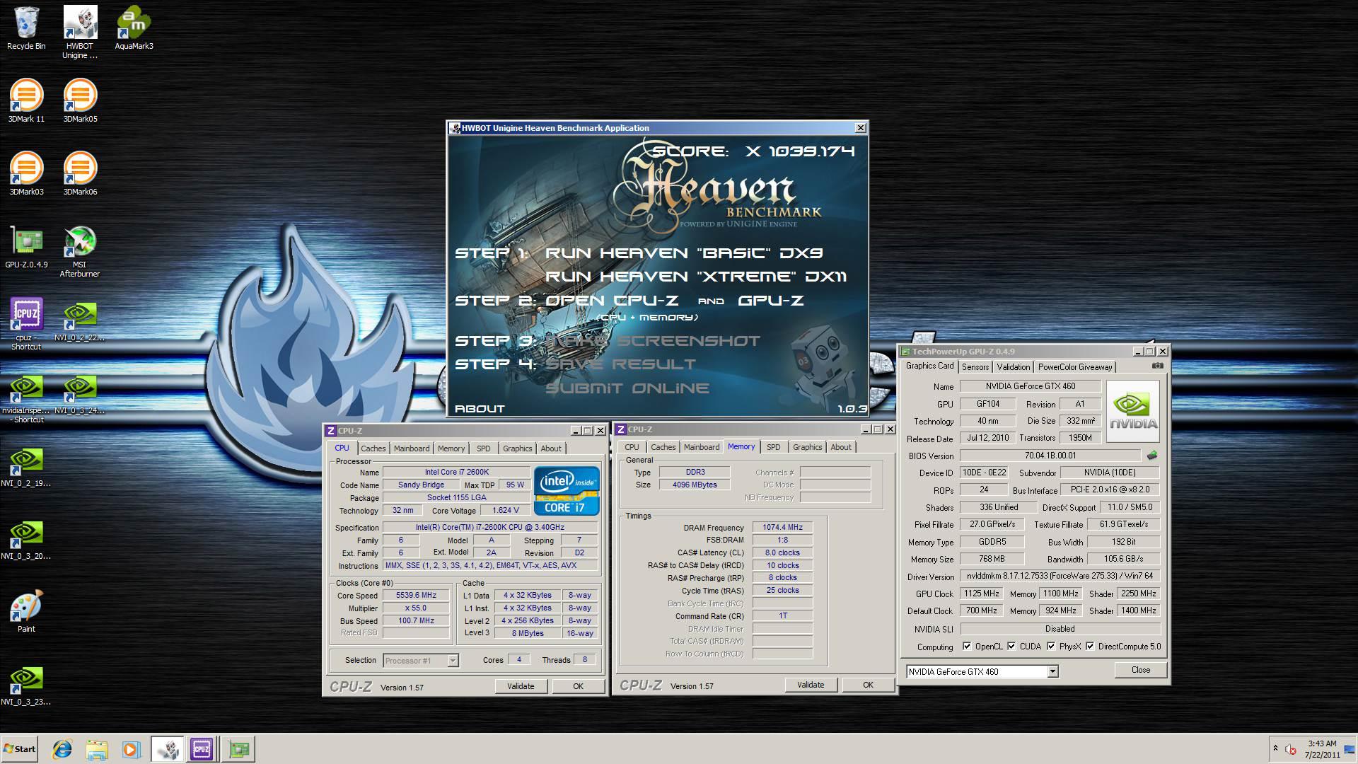Screen dimensions: 1358x764
Task: Select the 3DMark06 desktop icon
Action: (80, 173)
